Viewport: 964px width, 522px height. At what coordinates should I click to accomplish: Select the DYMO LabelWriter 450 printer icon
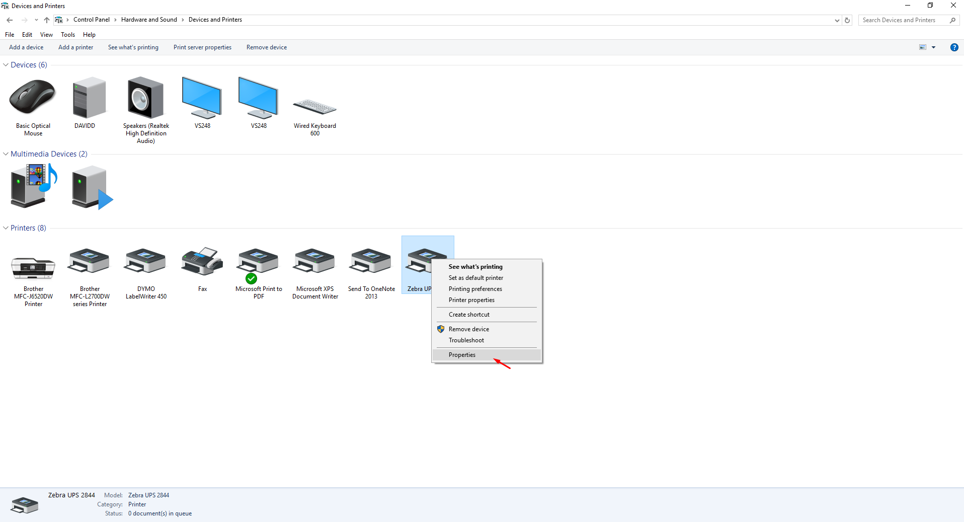146,261
